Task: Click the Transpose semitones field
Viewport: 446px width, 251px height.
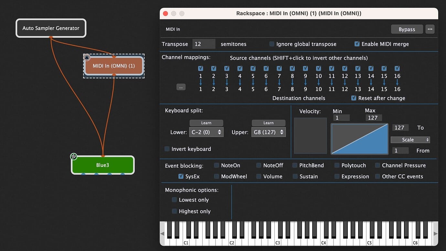Action: pyautogui.click(x=204, y=44)
